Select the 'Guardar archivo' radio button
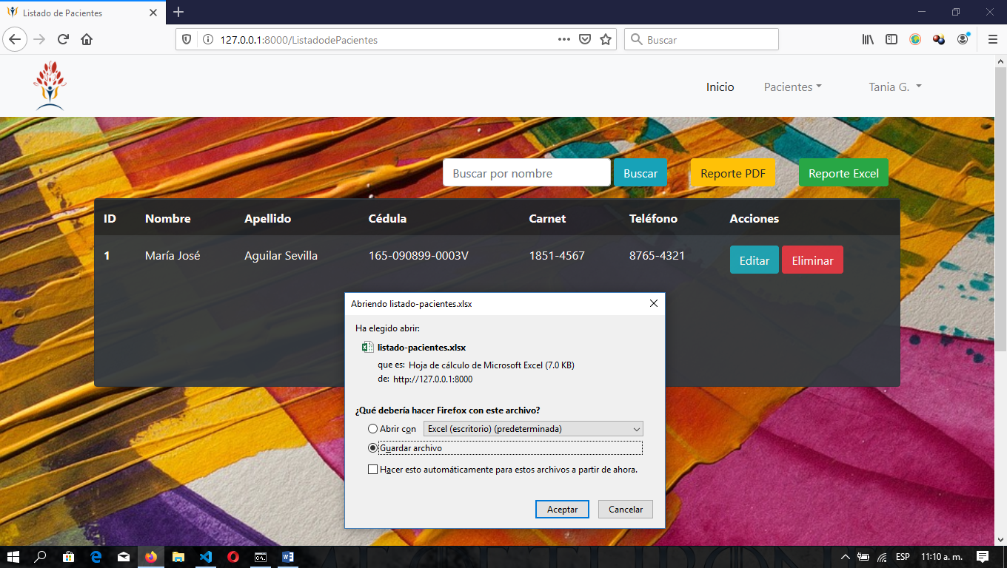1007x568 pixels. coord(373,448)
